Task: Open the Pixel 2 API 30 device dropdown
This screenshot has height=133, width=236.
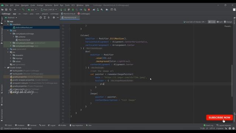Action: 49,10
